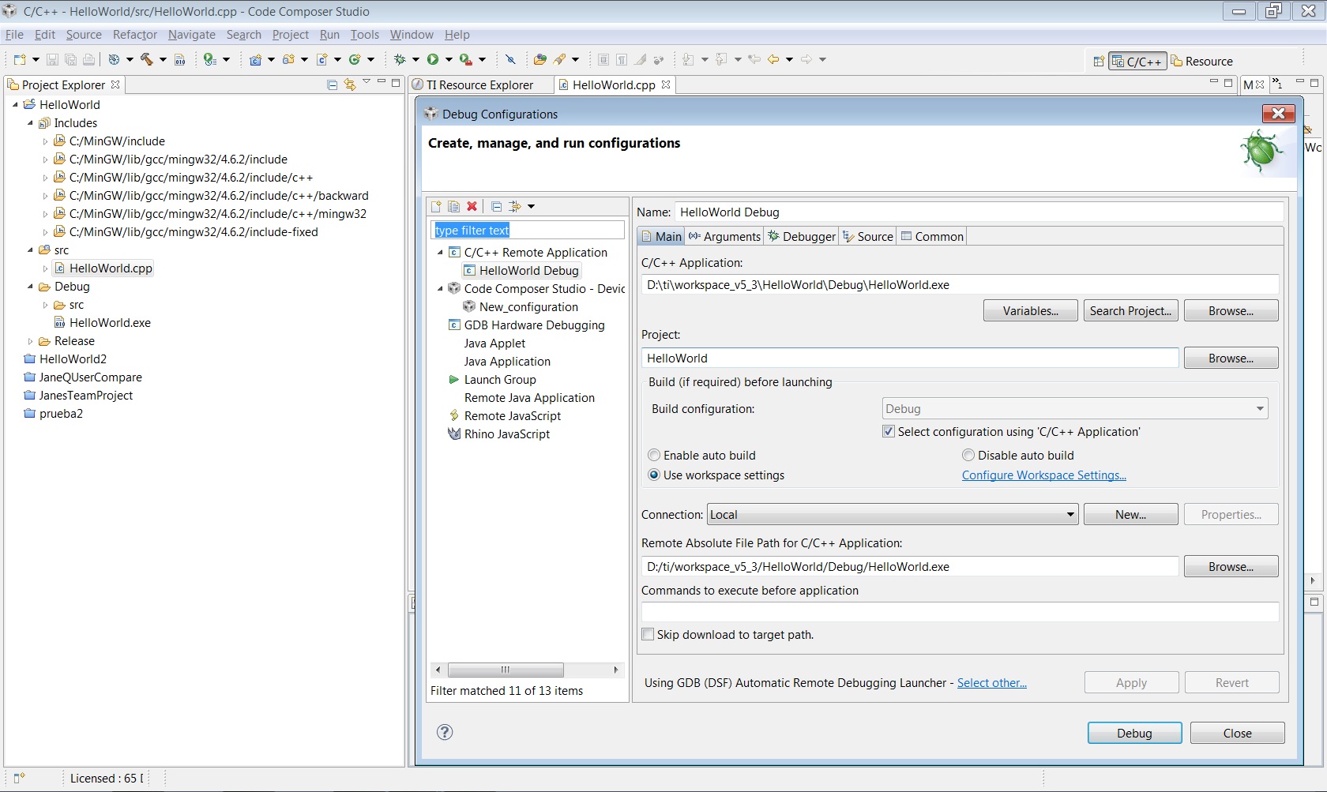This screenshot has width=1327, height=792.
Task: Switch to the C/C++ perspective
Action: pos(1136,61)
